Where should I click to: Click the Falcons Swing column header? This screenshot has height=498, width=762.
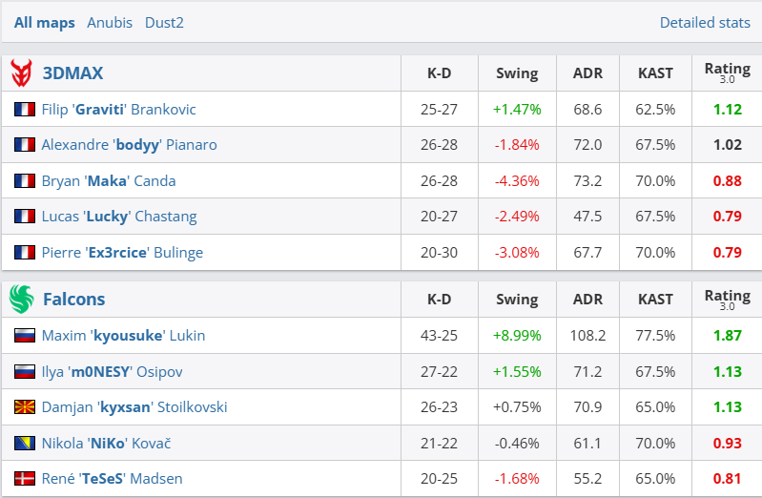coord(517,299)
